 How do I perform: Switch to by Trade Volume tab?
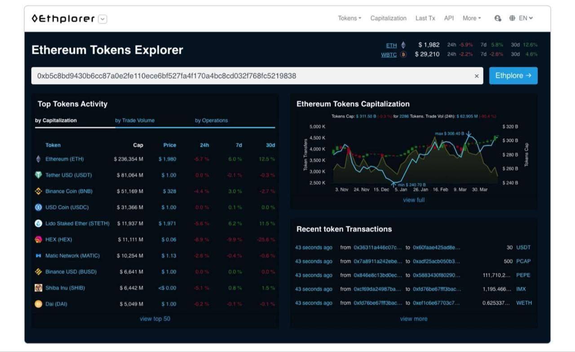pos(135,120)
